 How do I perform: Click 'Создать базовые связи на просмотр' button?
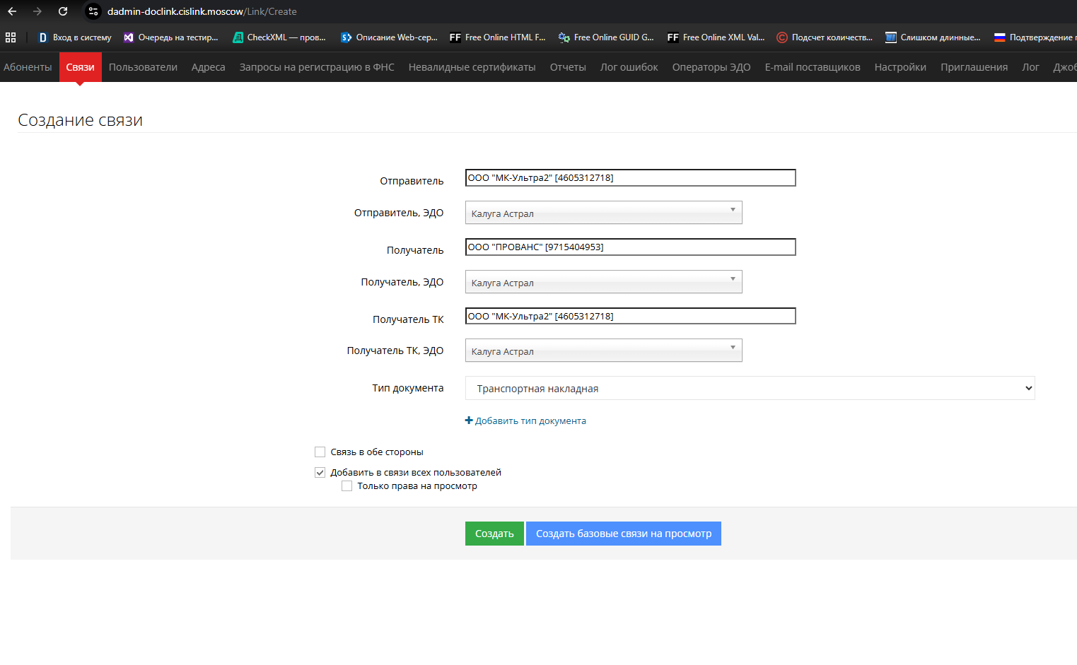coord(624,534)
